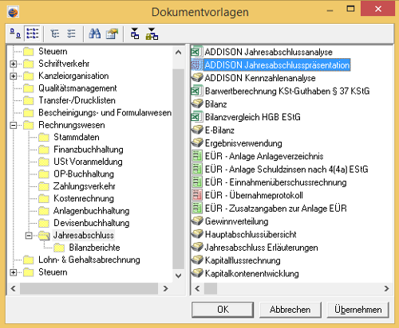Click form icon of EÜR - Anlage Schuldzinsen
Viewport: 399px width, 328px height.
(x=197, y=169)
